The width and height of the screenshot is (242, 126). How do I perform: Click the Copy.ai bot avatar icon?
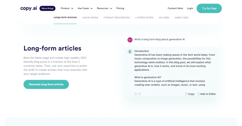[130, 52]
